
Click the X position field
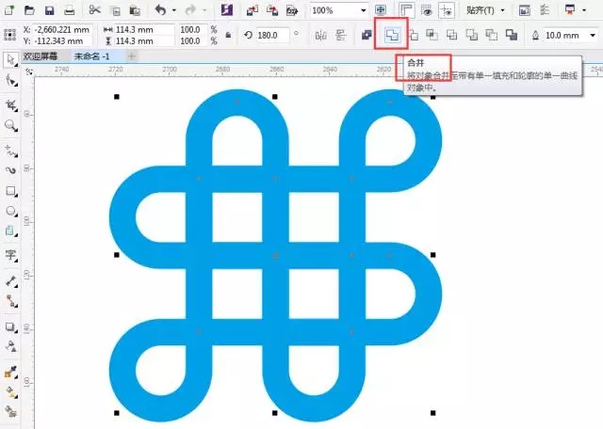coord(61,29)
